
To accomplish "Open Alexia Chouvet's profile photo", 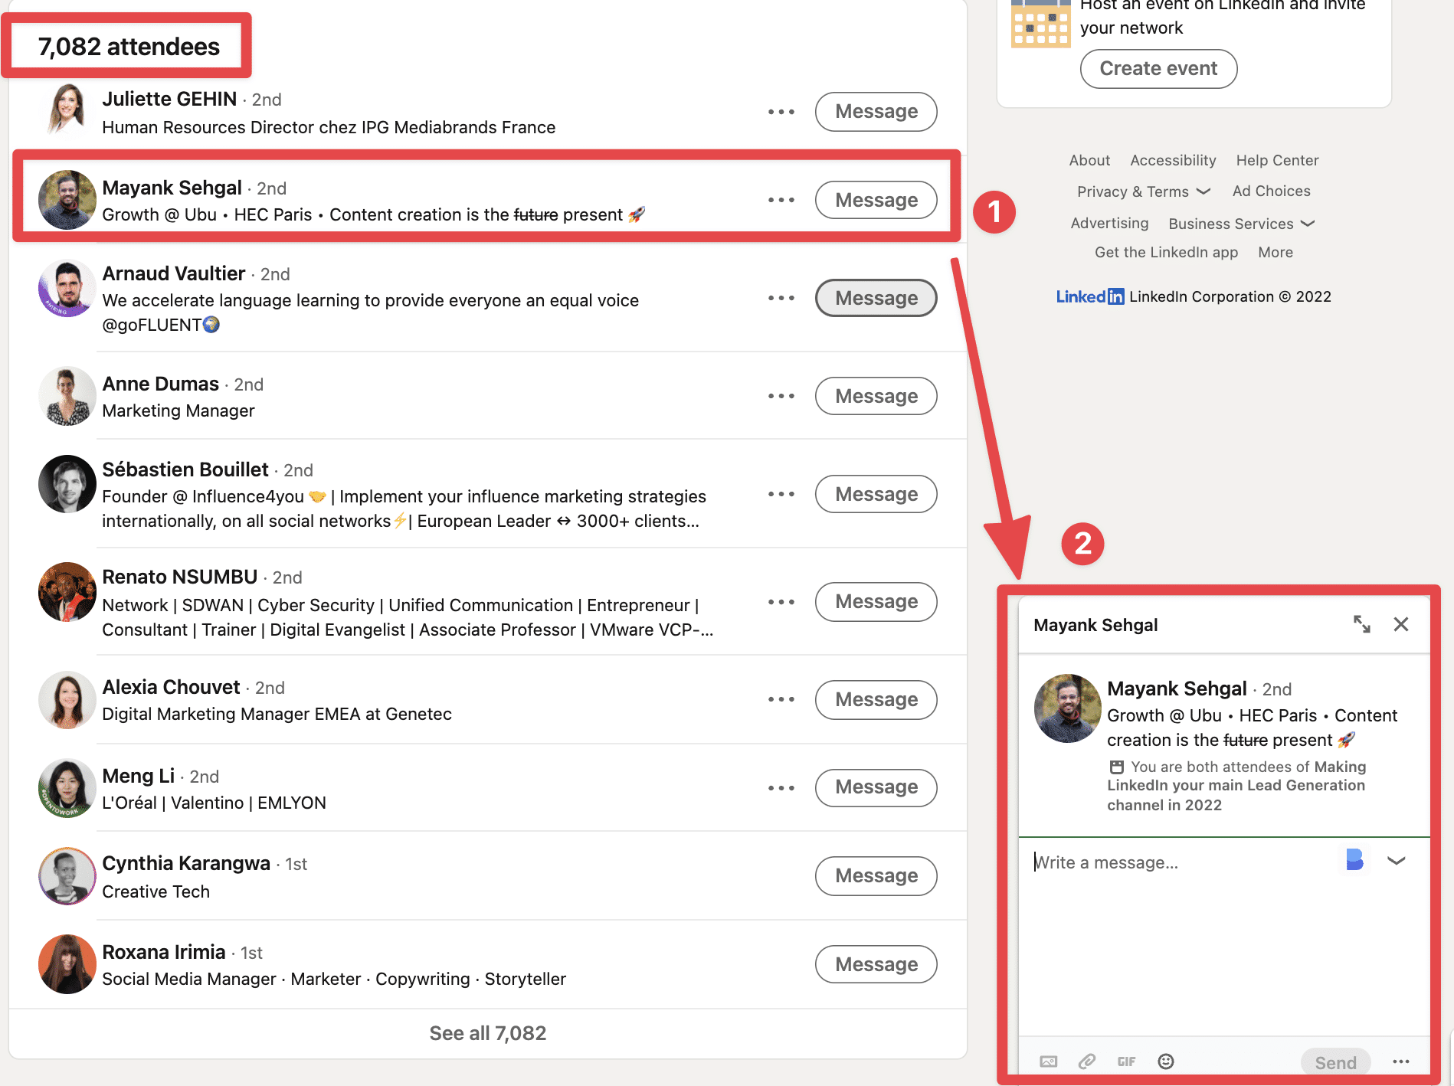I will [67, 700].
